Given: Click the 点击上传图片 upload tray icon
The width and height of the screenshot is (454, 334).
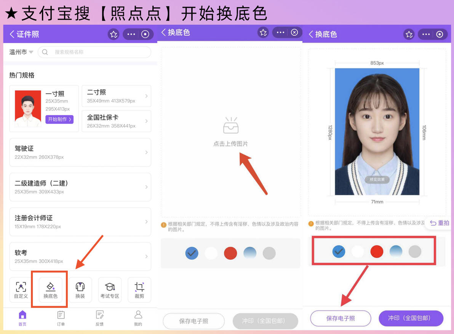Looking at the screenshot, I should [x=231, y=125].
